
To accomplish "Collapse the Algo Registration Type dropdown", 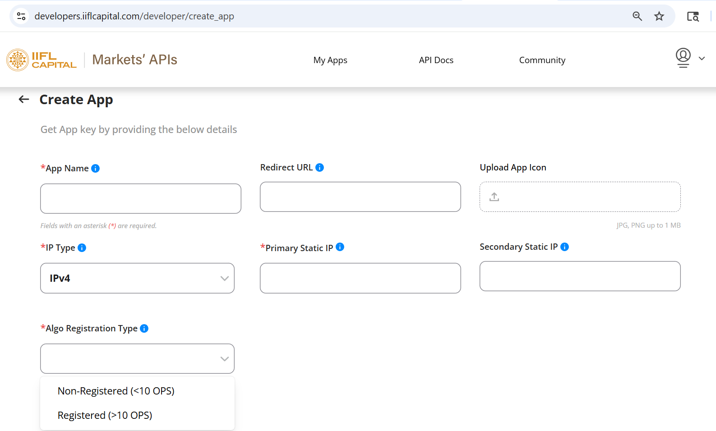I will (137, 358).
